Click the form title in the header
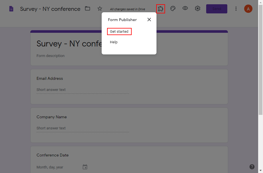The height and width of the screenshot is (173, 263). (50, 9)
